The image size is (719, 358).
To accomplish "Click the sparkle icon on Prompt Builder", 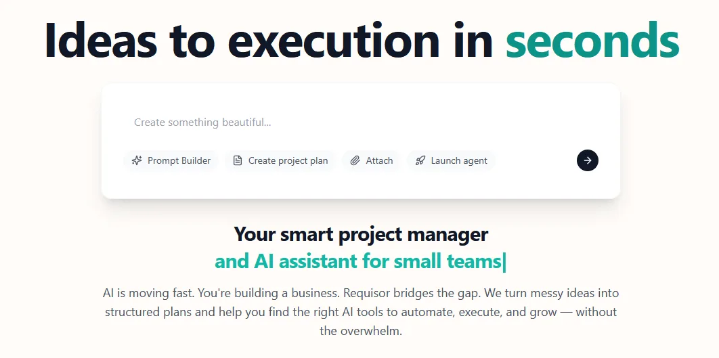I will point(137,160).
